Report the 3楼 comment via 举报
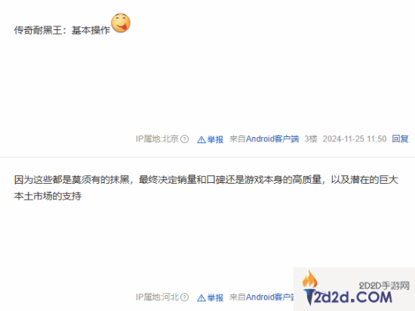This screenshot has width=415, height=311. click(x=215, y=139)
